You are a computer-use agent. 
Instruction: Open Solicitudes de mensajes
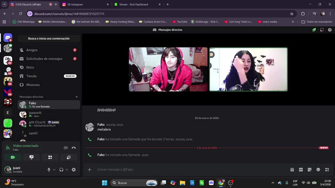(49, 59)
